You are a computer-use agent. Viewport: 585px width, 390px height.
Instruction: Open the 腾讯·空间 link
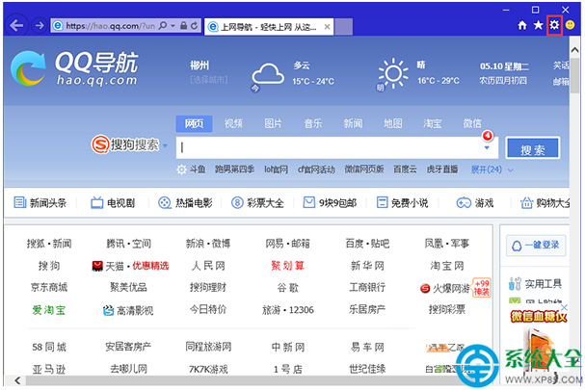tap(129, 244)
